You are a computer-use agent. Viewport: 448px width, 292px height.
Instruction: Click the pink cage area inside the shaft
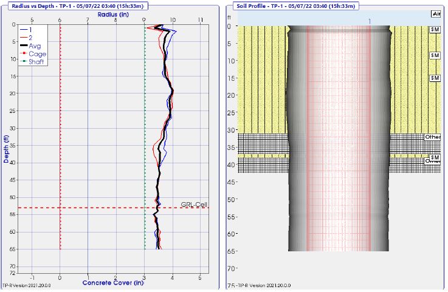[338, 152]
